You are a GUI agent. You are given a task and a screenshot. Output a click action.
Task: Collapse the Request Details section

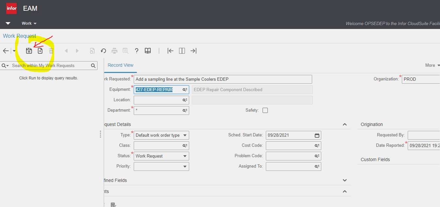(x=345, y=124)
